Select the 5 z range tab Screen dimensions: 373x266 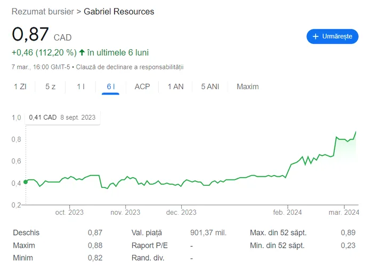[51, 87]
